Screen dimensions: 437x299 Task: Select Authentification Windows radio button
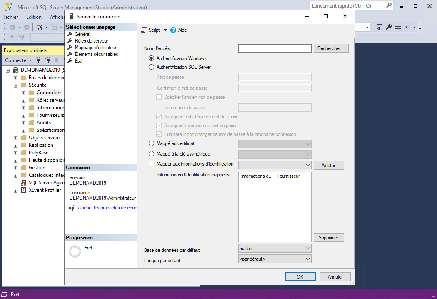coord(151,58)
